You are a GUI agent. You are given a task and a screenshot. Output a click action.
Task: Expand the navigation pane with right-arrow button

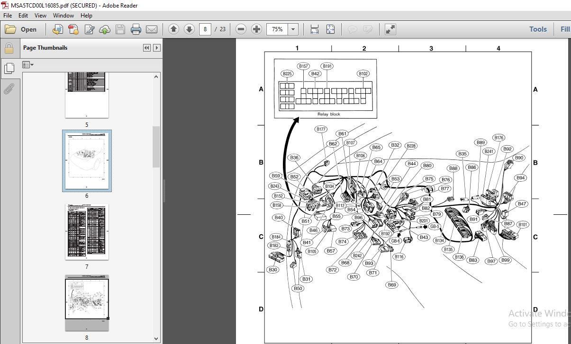pyautogui.click(x=156, y=48)
